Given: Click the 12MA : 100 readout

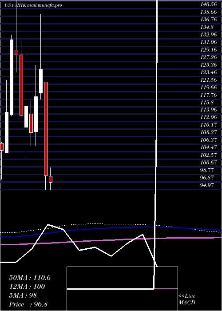Looking at the screenshot, I should pos(27,287).
